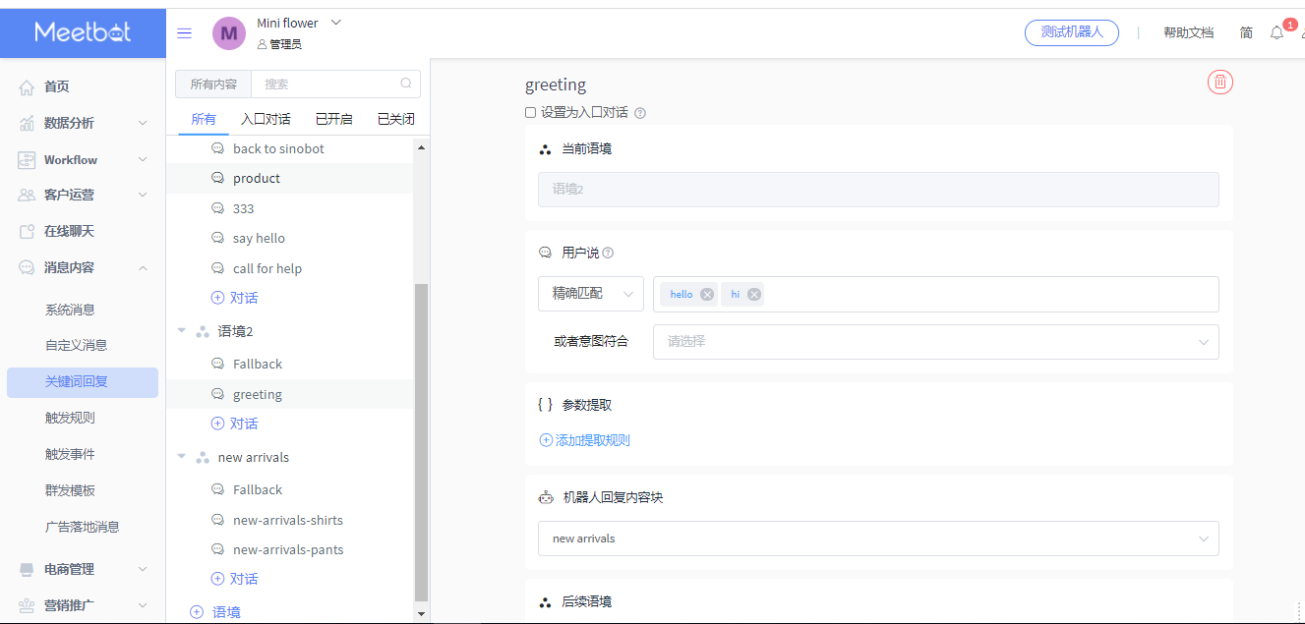The height and width of the screenshot is (624, 1305).
Task: Click the 测试机器人 button
Action: [x=1072, y=32]
